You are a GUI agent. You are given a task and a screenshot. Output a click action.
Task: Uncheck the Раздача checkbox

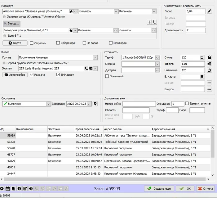tap(32, 75)
